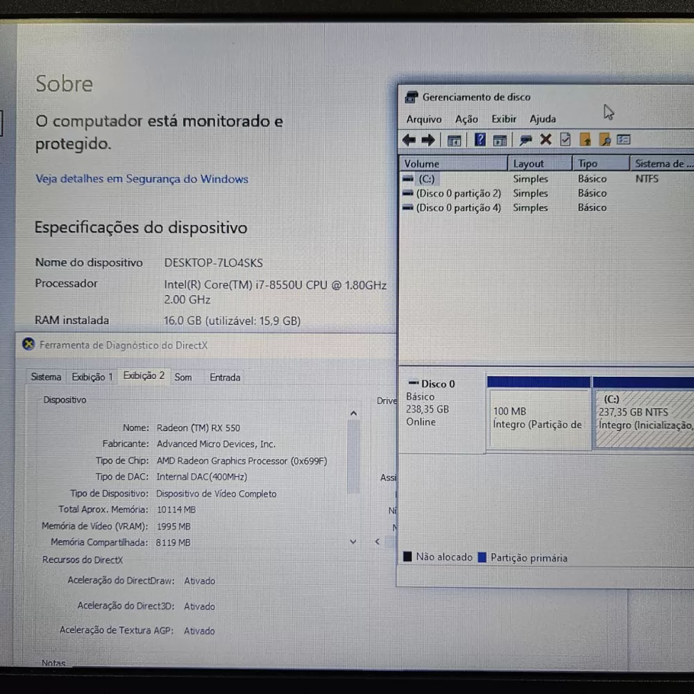Click the left scroll arrow beside Drivers panel
Image resolution: width=694 pixels, height=694 pixels.
(x=377, y=541)
